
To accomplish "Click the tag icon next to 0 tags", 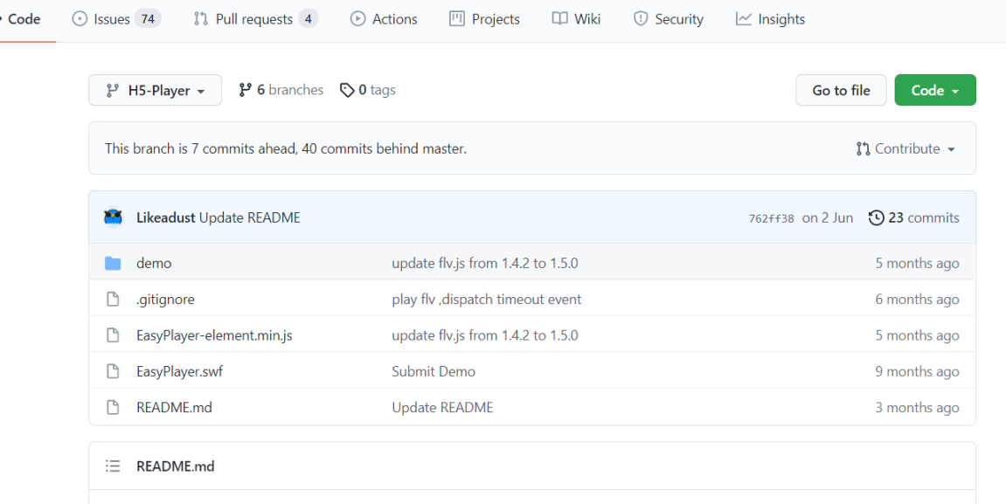I will 345,89.
